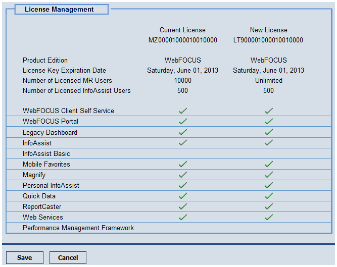Screen dimensions: 337x267
Task: Click WebFOCUS Client Self Service label
Action: coord(68,111)
